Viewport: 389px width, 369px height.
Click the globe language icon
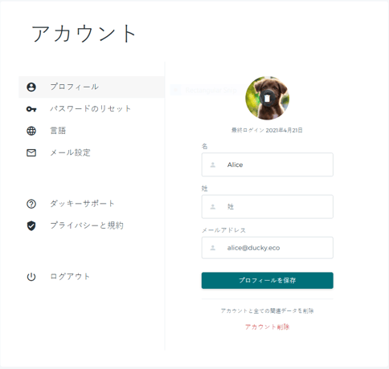[x=31, y=131]
